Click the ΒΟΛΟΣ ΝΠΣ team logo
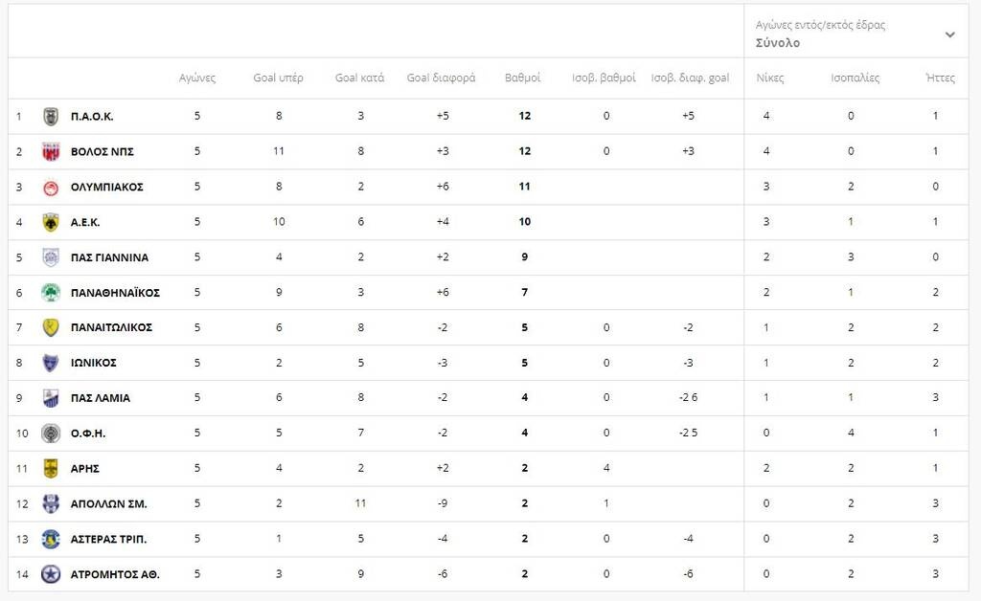This screenshot has width=981, height=601. (x=51, y=151)
